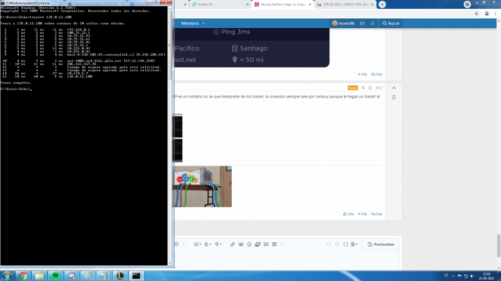Viewport: 501px width, 281px height.
Task: Click the insert link icon in editor
Action: coord(232,244)
